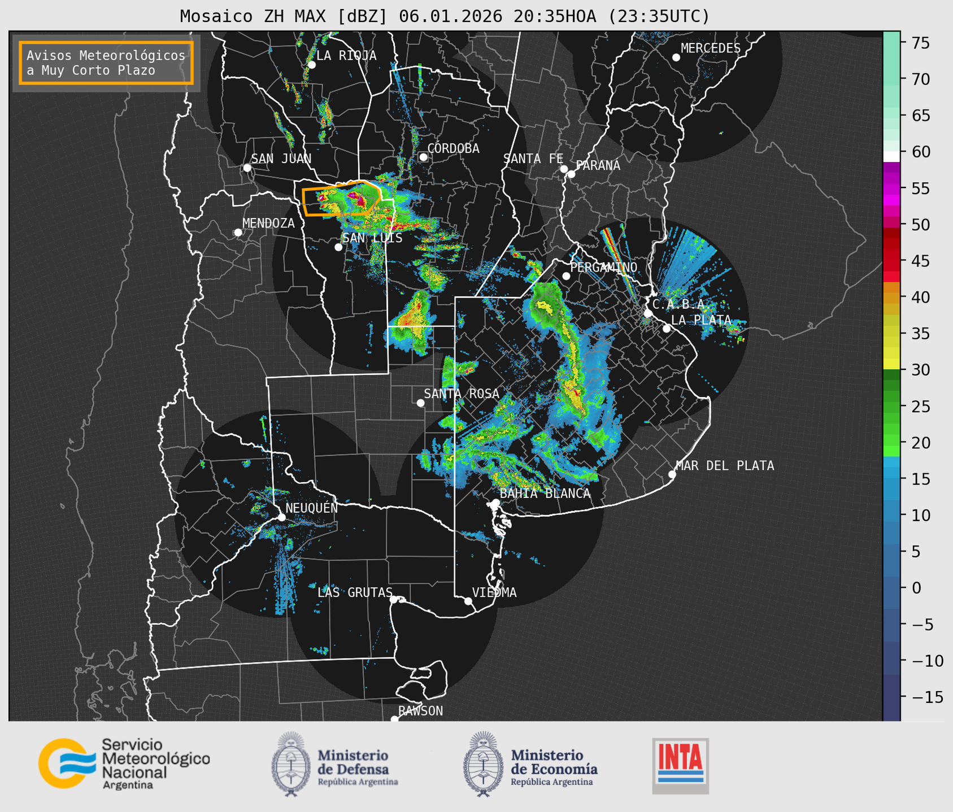Click the Mosaico ZH MAX title text
The width and height of the screenshot is (953, 812).
point(444,16)
